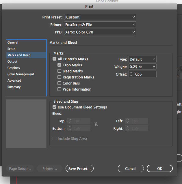Enable Registration Marks checkbox
The image size is (182, 184).
(59, 77)
